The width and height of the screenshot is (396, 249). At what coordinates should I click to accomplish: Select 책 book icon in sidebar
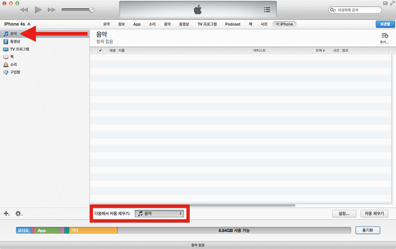pyautogui.click(x=6, y=57)
